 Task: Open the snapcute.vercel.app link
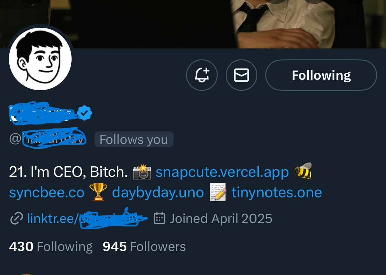222,172
